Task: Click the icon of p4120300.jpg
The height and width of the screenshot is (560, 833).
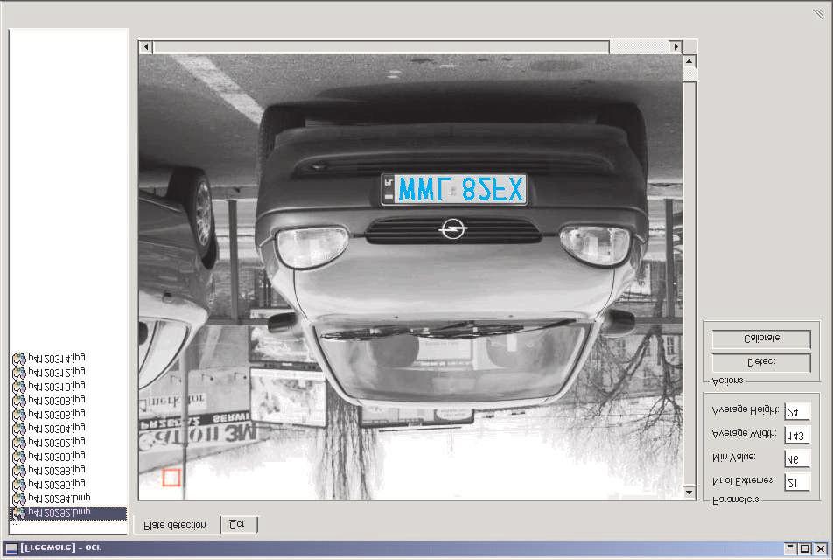Action: [19, 458]
